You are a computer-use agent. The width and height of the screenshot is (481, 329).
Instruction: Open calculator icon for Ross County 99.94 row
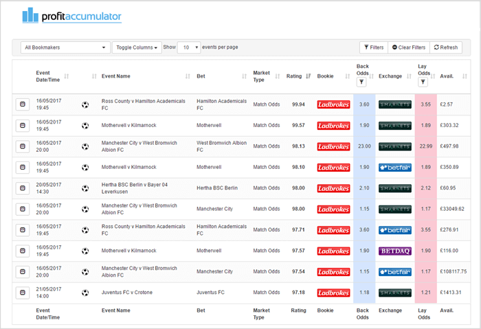click(x=22, y=104)
